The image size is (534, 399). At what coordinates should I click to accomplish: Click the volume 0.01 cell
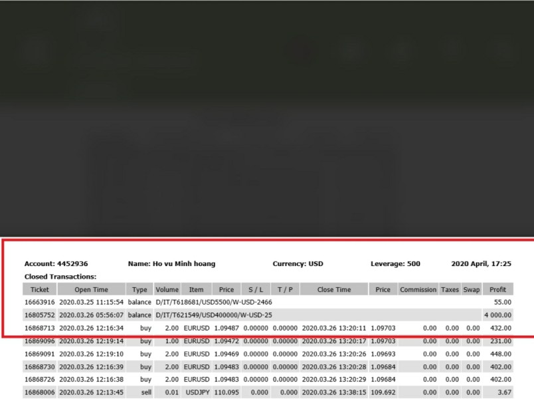click(x=172, y=392)
